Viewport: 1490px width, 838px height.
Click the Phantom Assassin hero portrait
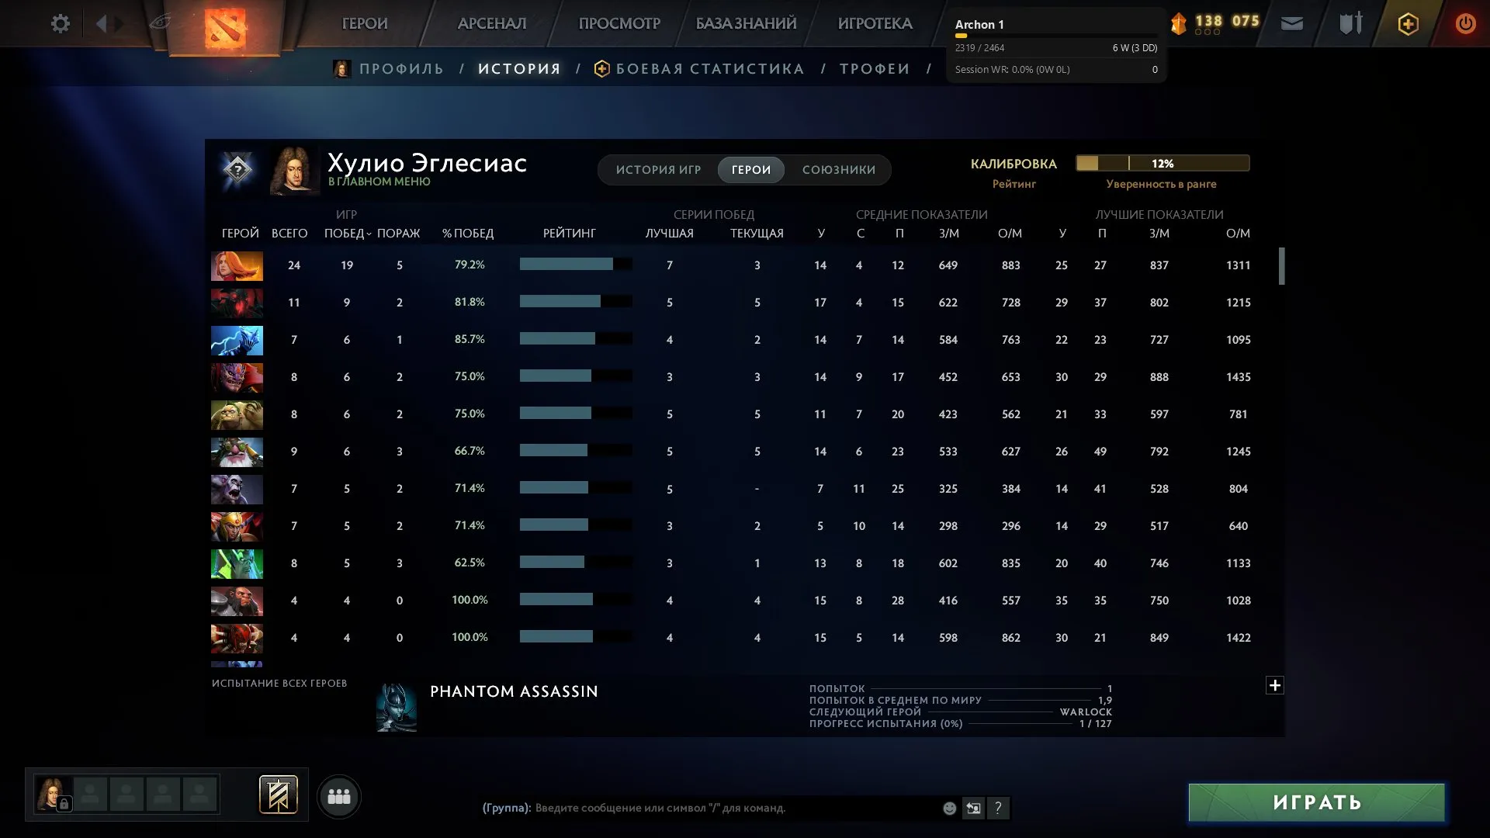point(397,707)
